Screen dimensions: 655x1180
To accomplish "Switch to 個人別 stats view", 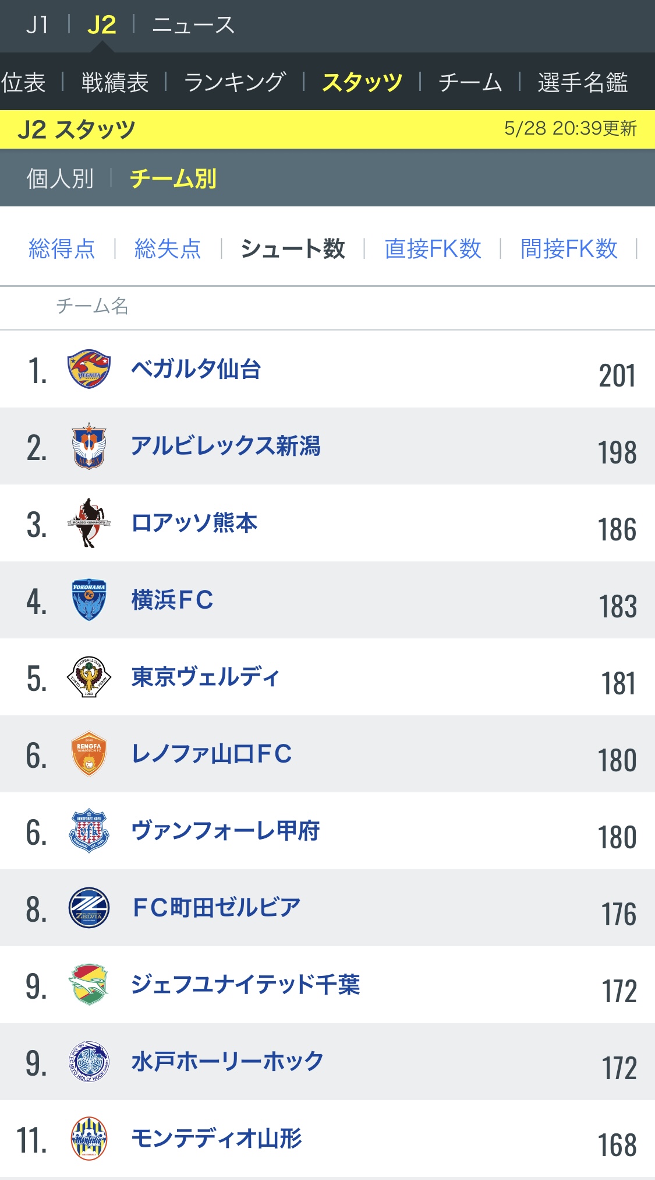I will coord(60,178).
